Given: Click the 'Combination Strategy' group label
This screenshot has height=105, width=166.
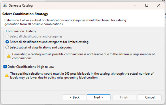Looking at the screenshot, I should pyautogui.click(x=21, y=31).
